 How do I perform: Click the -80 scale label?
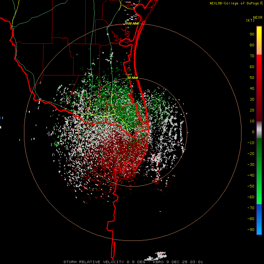pyautogui.click(x=251, y=219)
